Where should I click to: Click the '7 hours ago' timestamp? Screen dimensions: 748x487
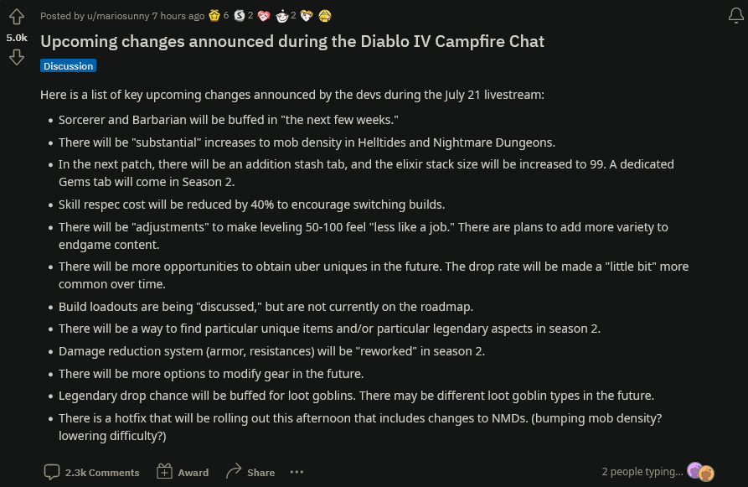[x=178, y=16]
